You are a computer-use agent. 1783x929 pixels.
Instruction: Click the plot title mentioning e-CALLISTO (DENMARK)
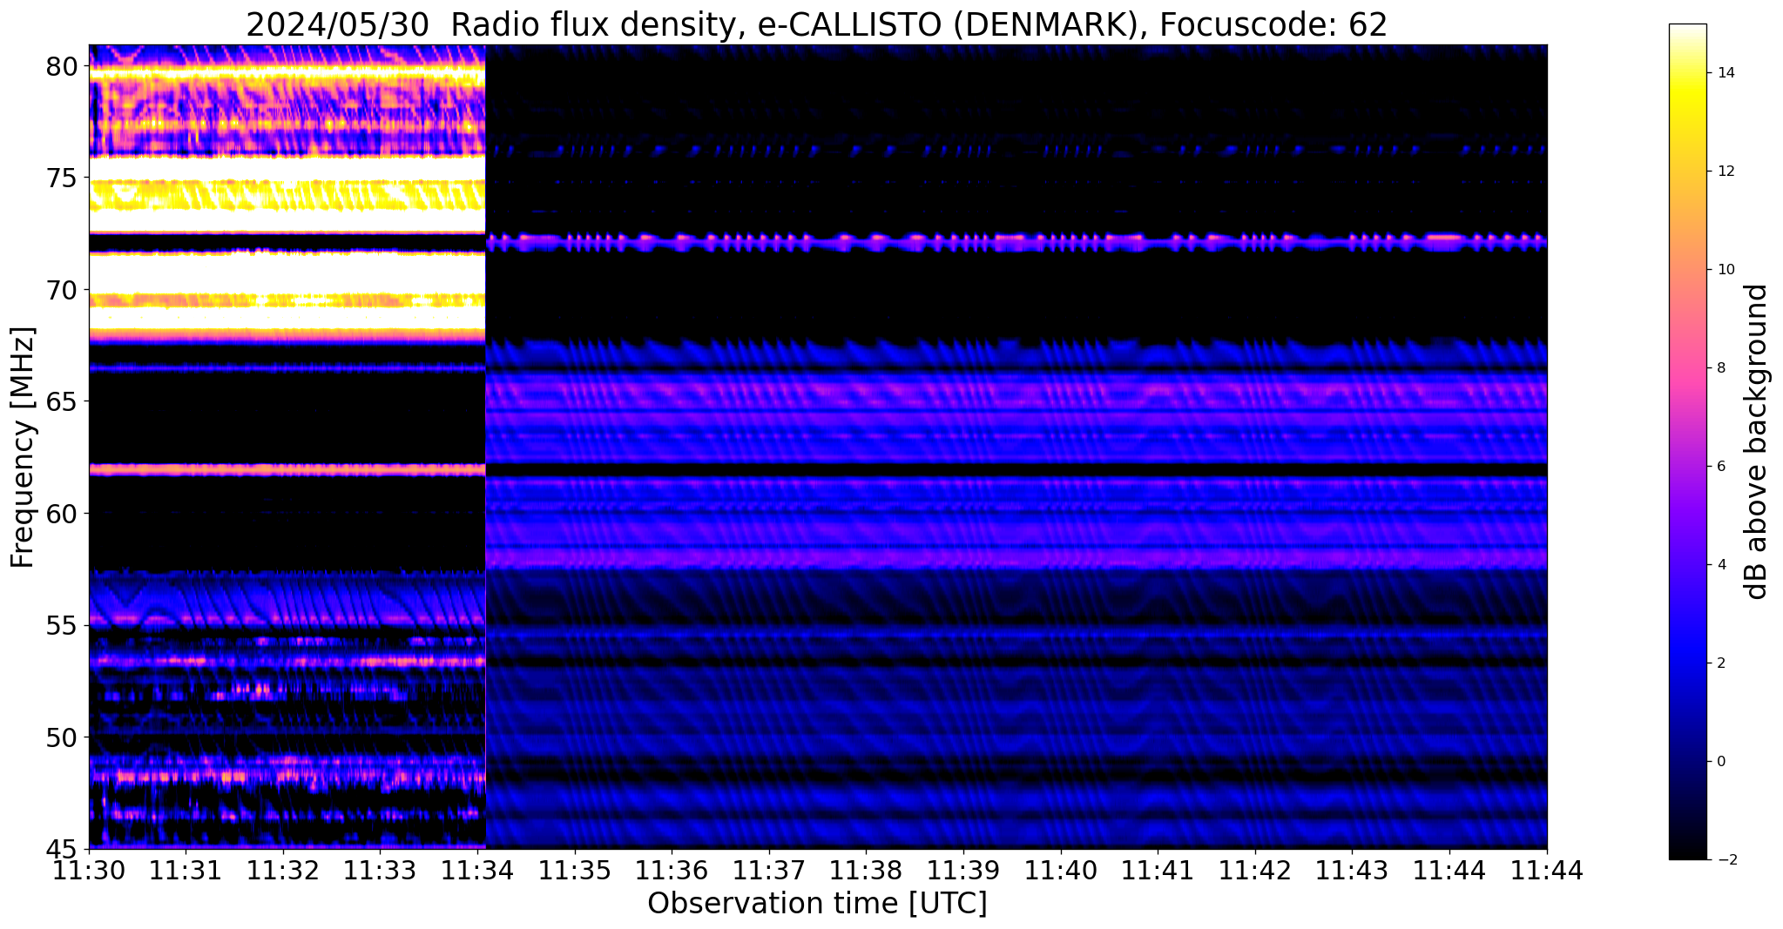tap(816, 24)
